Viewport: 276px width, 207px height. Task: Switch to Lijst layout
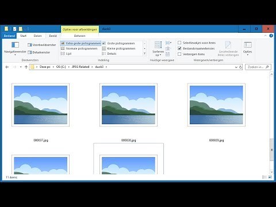tap(66, 53)
